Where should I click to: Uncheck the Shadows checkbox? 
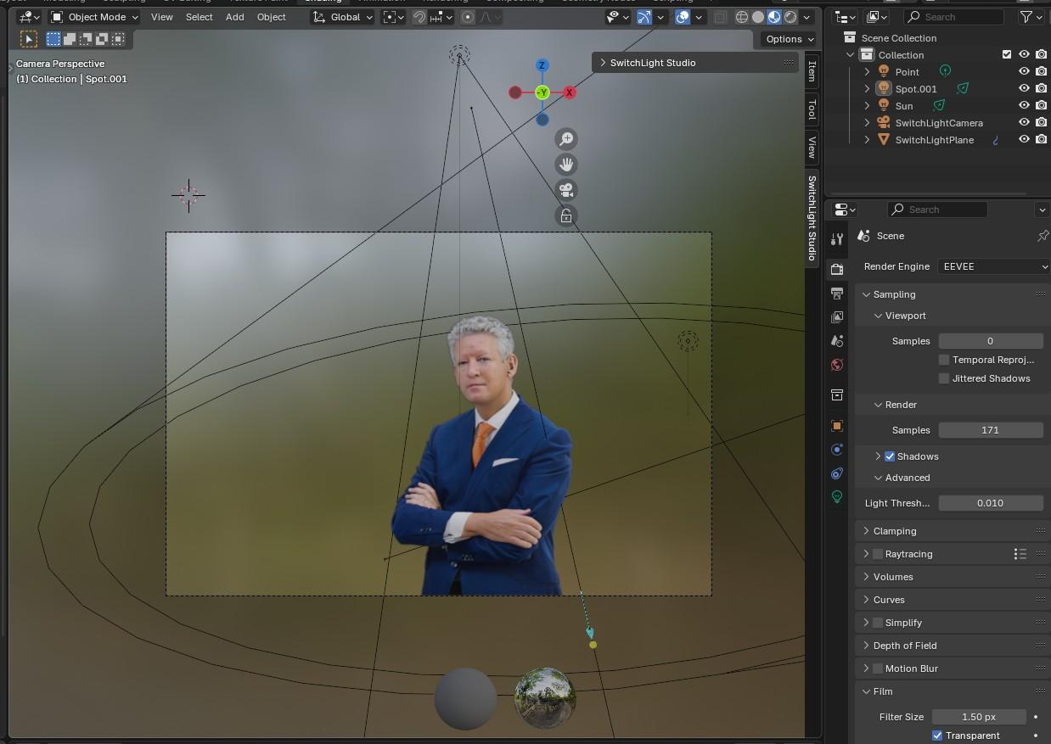pyautogui.click(x=890, y=456)
